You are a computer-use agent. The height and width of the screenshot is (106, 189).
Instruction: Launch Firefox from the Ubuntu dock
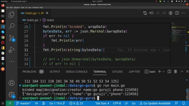[x=3, y=5]
